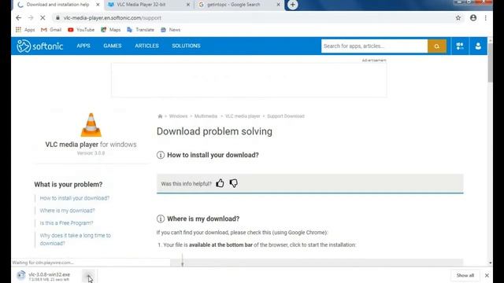The height and width of the screenshot is (283, 504).
Task: Click the home breadcrumb icon
Action: pyautogui.click(x=160, y=116)
